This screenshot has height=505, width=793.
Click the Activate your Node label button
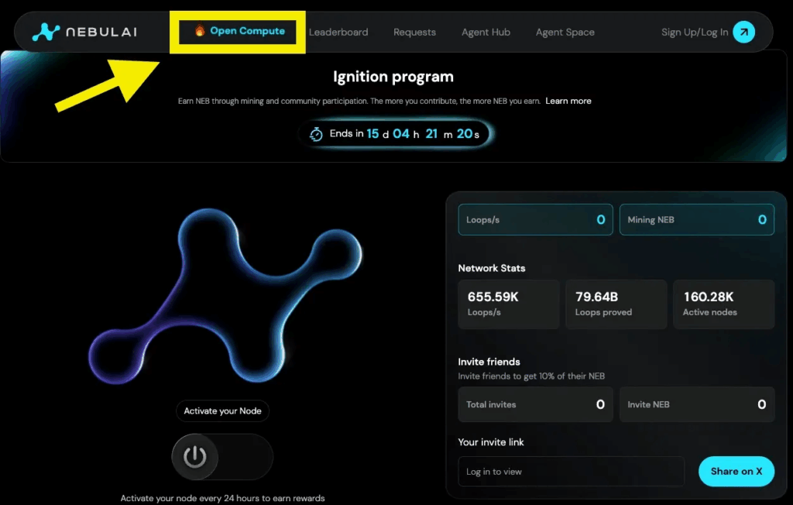222,411
